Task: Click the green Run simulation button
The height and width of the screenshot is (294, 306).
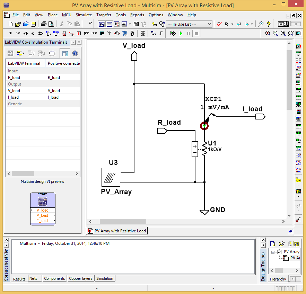Action: point(181,34)
